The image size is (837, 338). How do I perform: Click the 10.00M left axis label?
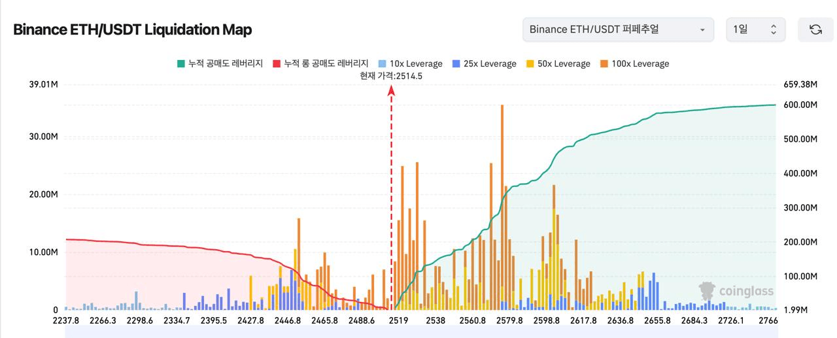[43, 252]
